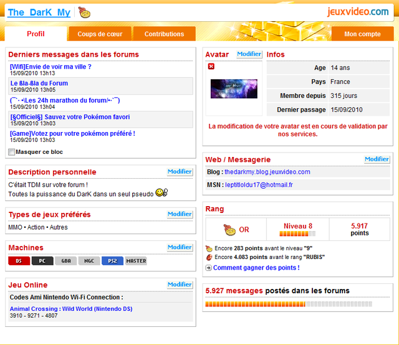399x345 pixels.
Task: Click Modifier next to Avatar
Action: [249, 54]
